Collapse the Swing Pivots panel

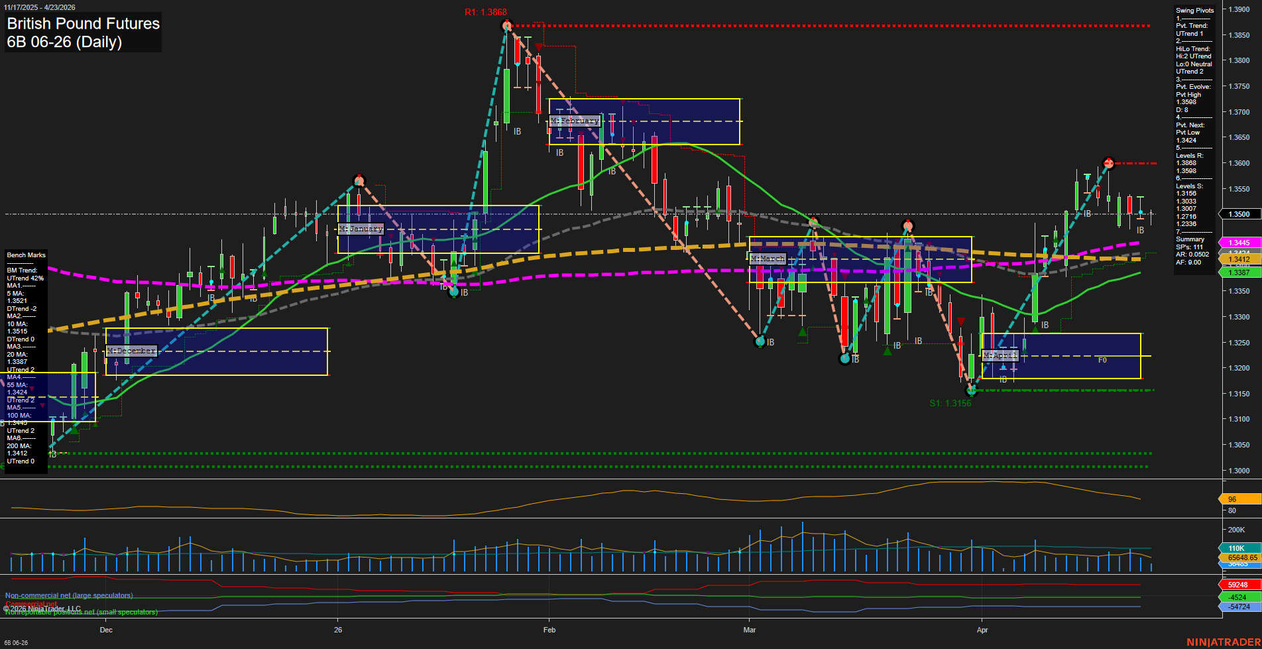pos(1194,10)
